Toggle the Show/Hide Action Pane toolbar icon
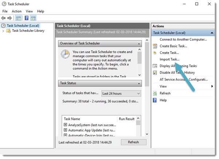This screenshot has height=159, width=219. coord(33,18)
